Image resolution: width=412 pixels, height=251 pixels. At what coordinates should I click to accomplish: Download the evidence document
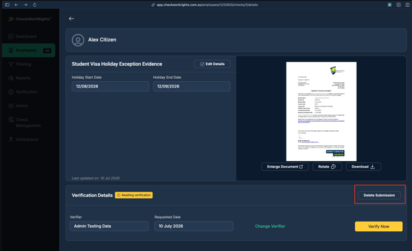(363, 167)
